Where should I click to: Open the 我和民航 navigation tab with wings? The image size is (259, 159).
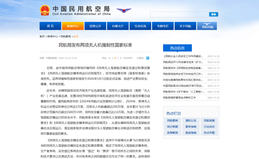pos(207,26)
